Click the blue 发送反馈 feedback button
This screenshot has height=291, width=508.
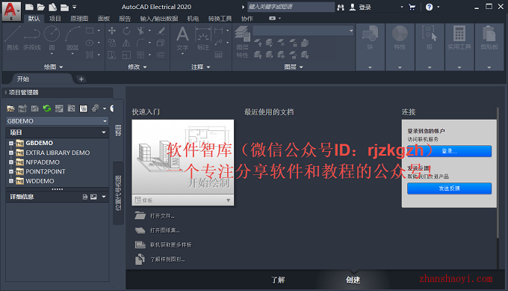click(450, 189)
